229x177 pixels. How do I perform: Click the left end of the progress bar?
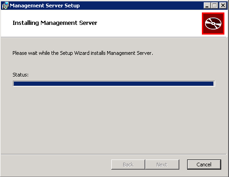coord(15,83)
